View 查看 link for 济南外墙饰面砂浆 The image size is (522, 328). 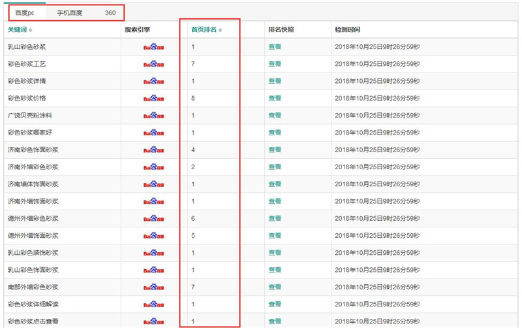pyautogui.click(x=275, y=201)
